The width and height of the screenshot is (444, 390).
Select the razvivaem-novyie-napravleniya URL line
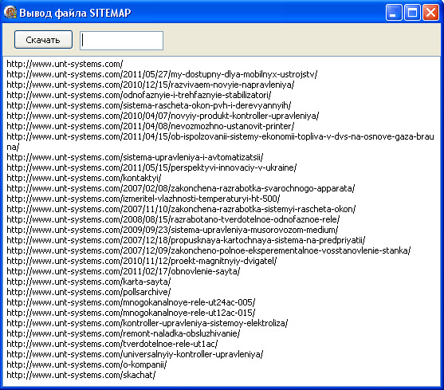pos(151,85)
